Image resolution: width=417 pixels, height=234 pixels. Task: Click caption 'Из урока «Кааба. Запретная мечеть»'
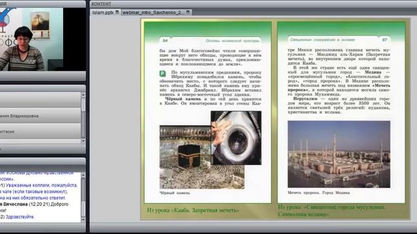tap(193, 211)
